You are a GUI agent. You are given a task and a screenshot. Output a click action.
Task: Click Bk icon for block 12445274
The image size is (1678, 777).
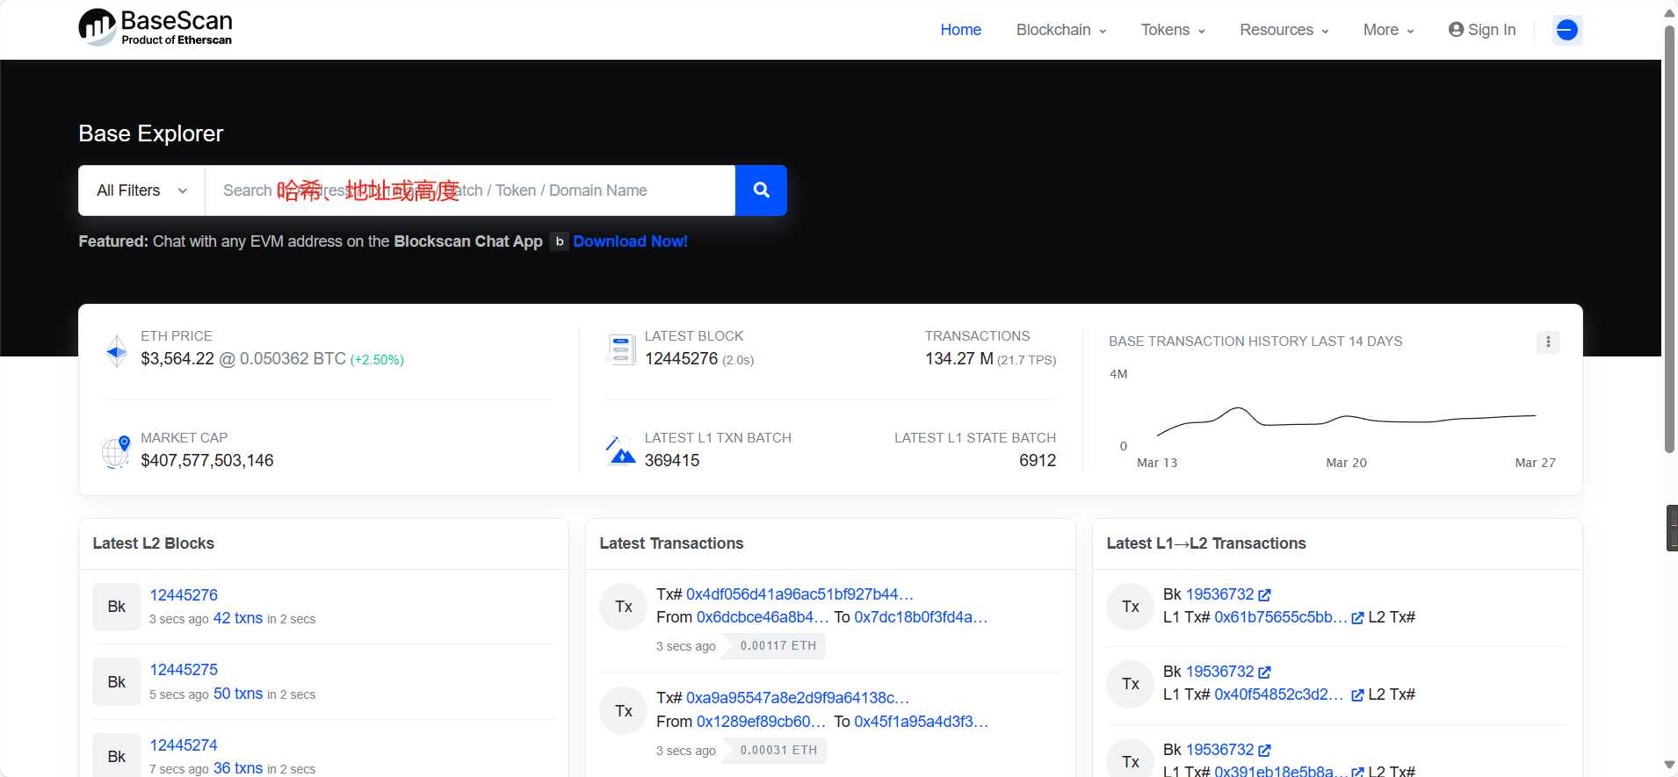click(x=117, y=756)
